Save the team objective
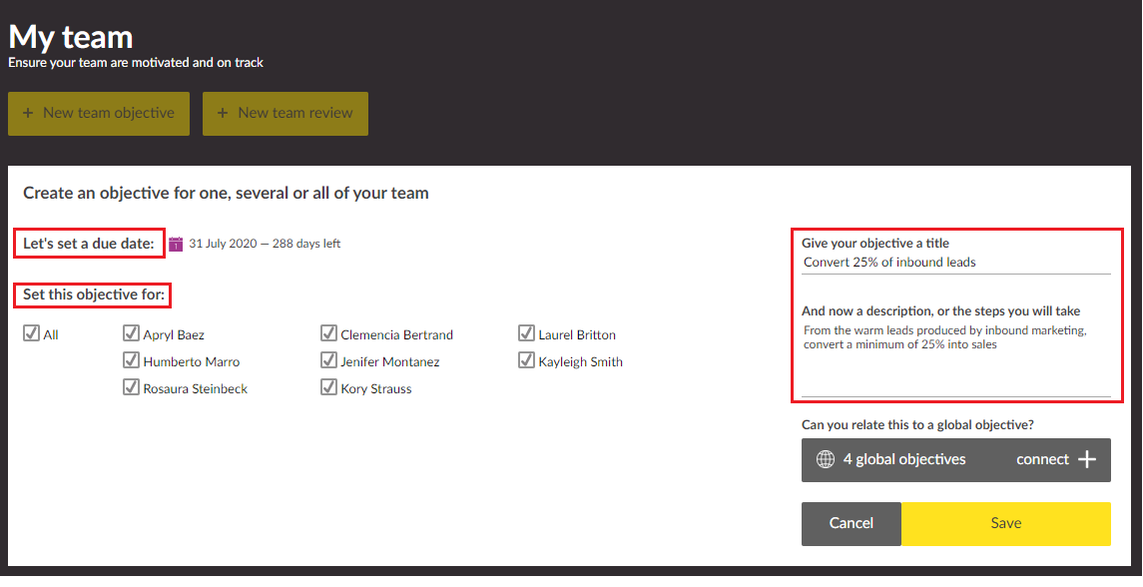 [1005, 524]
